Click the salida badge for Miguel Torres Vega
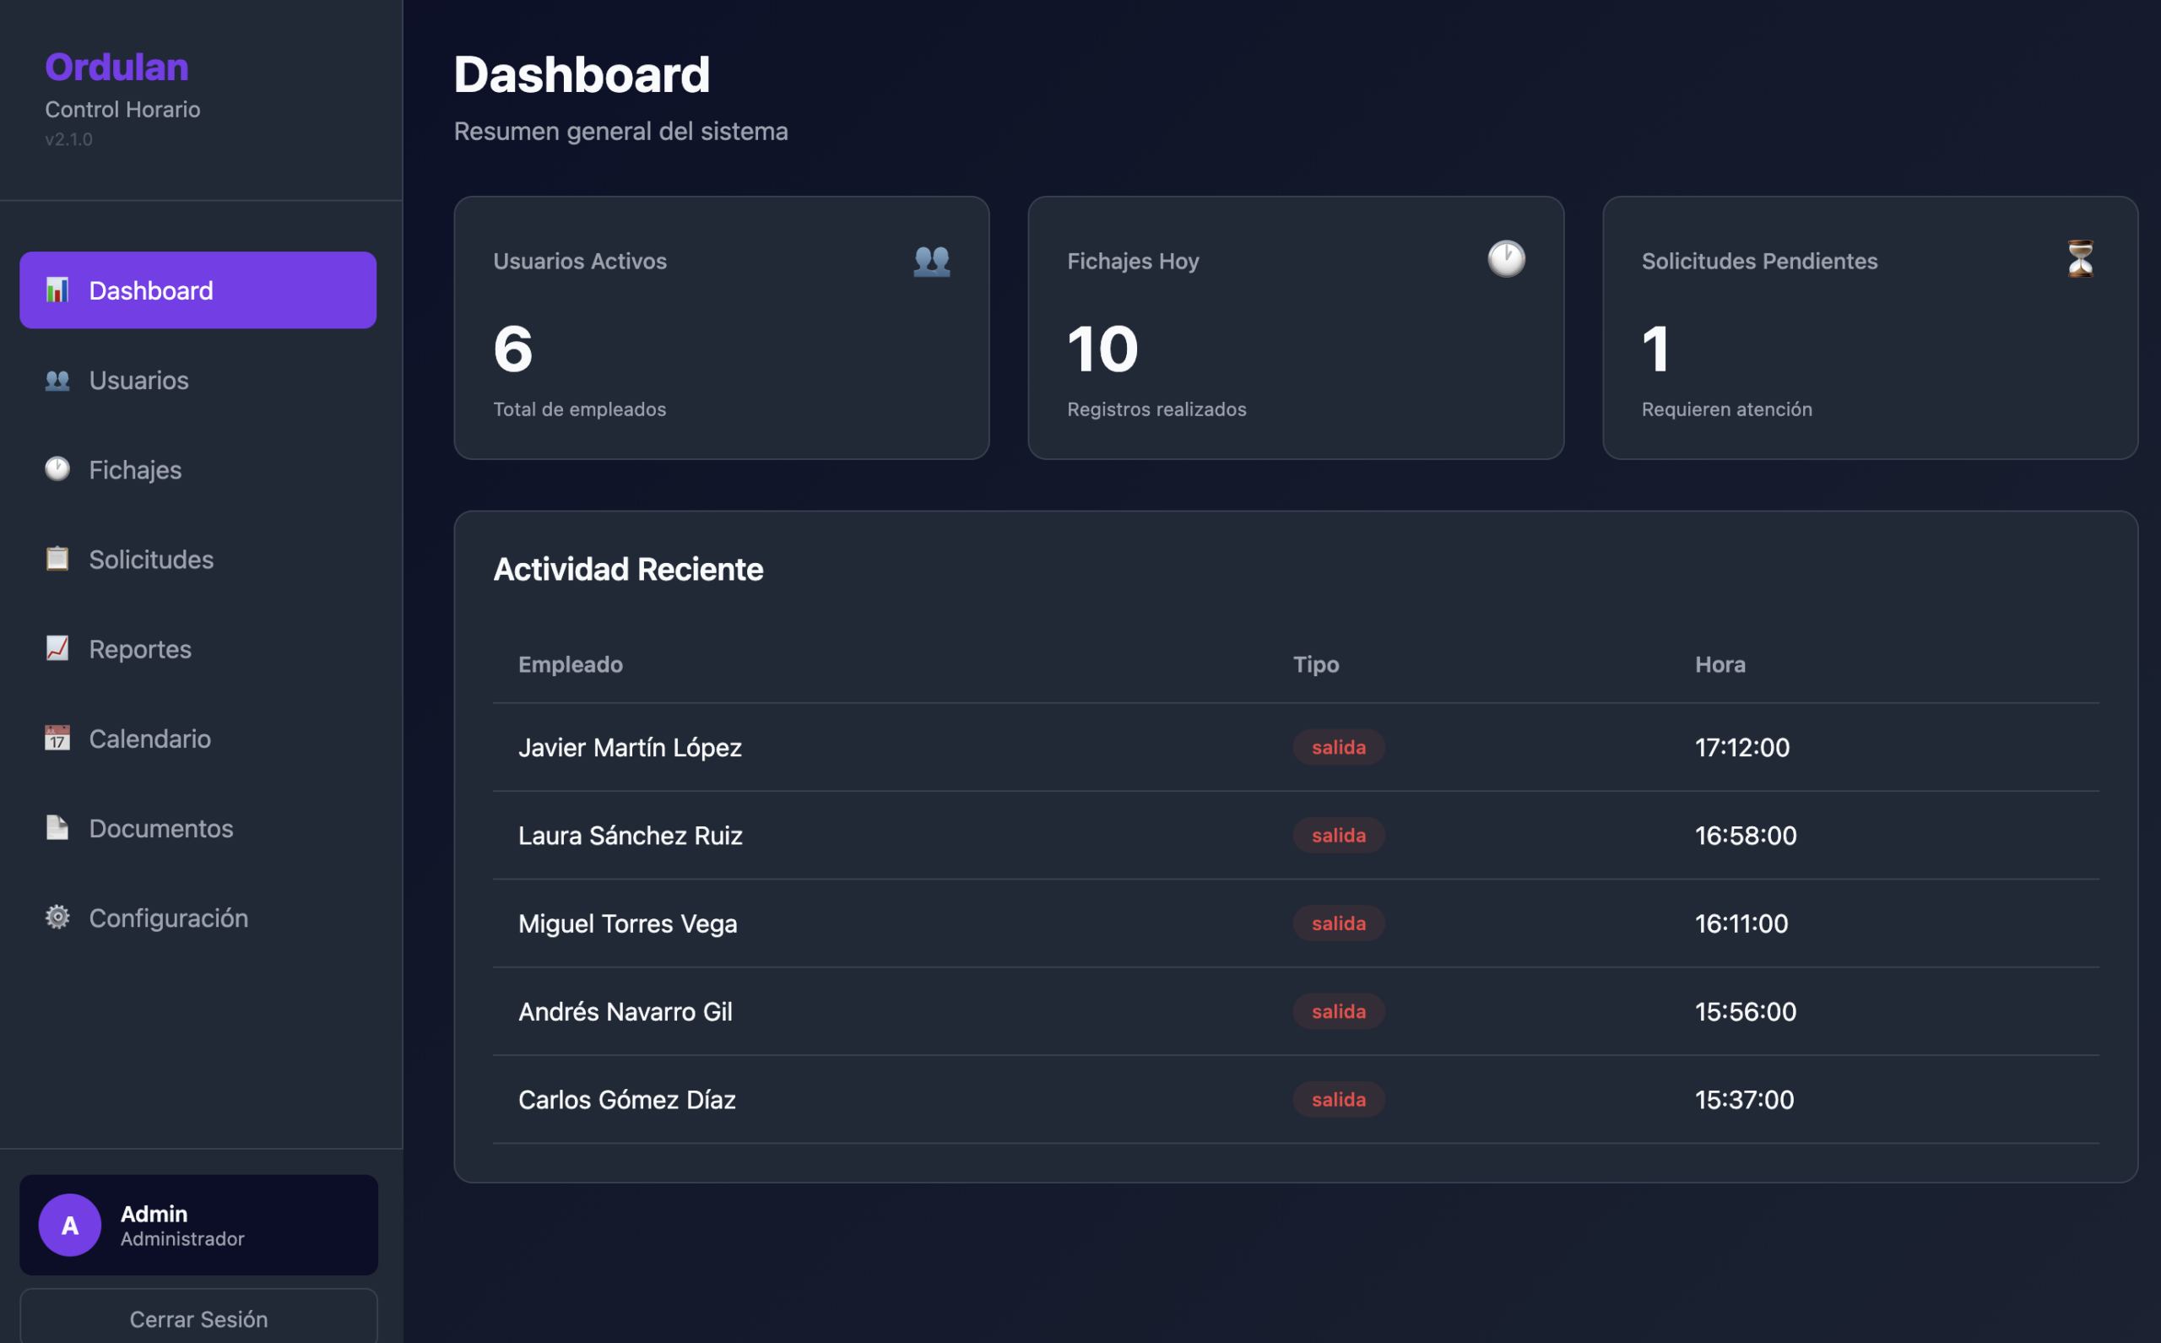 1339,923
